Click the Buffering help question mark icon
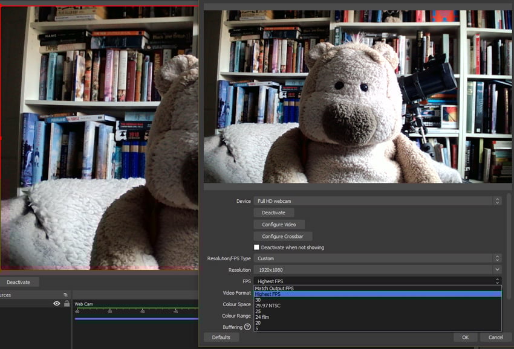The width and height of the screenshot is (514, 349). pos(247,327)
